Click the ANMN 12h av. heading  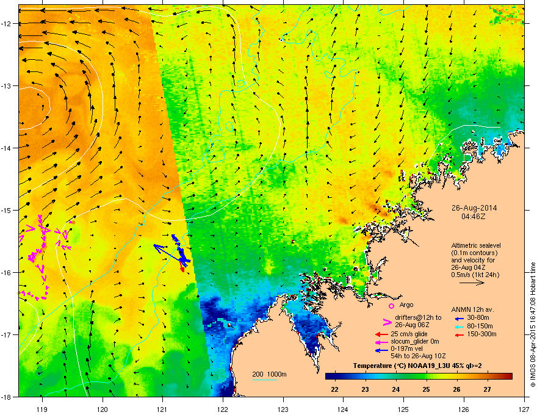tap(472, 309)
